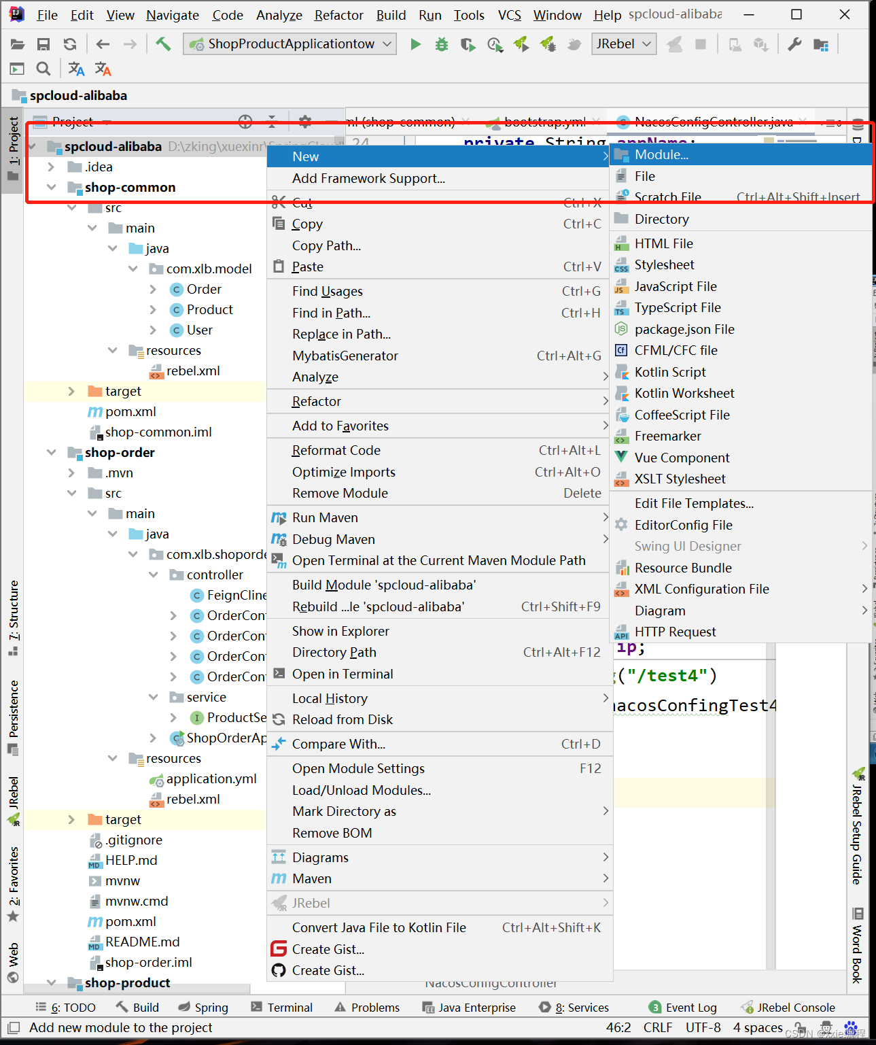The image size is (876, 1045).
Task: Collapse the shop-common module
Action: (52, 187)
